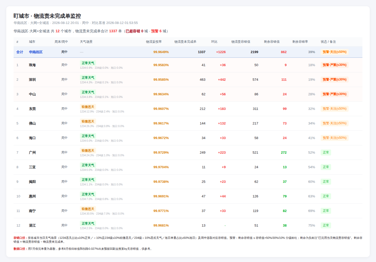Click the remaining tolerance value 272 for 广州
This screenshot has height=262, width=376.
click(284, 153)
